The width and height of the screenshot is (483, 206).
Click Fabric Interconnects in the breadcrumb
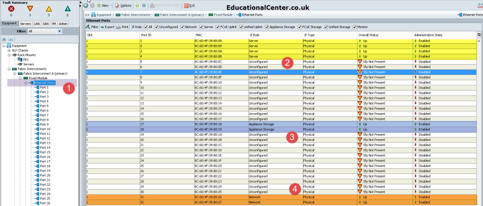click(x=135, y=15)
